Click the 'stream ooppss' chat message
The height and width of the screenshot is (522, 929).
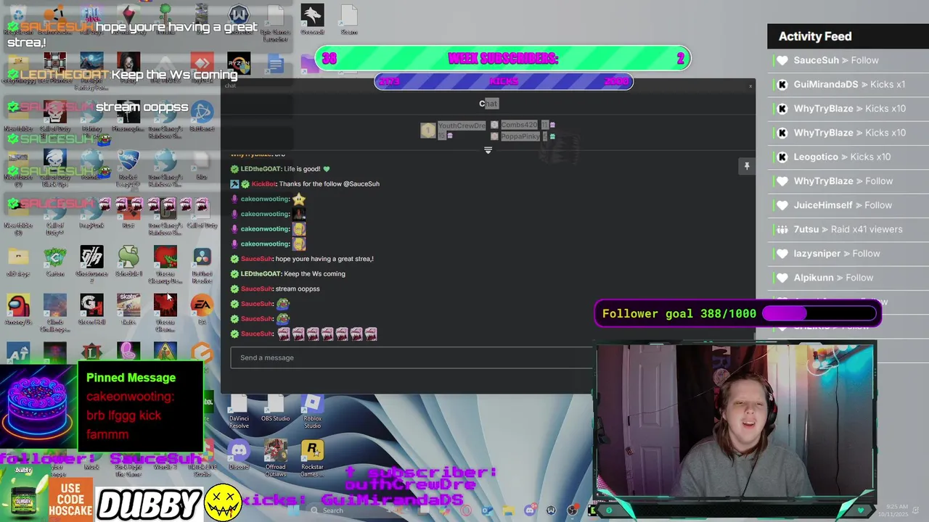pyautogui.click(x=299, y=289)
